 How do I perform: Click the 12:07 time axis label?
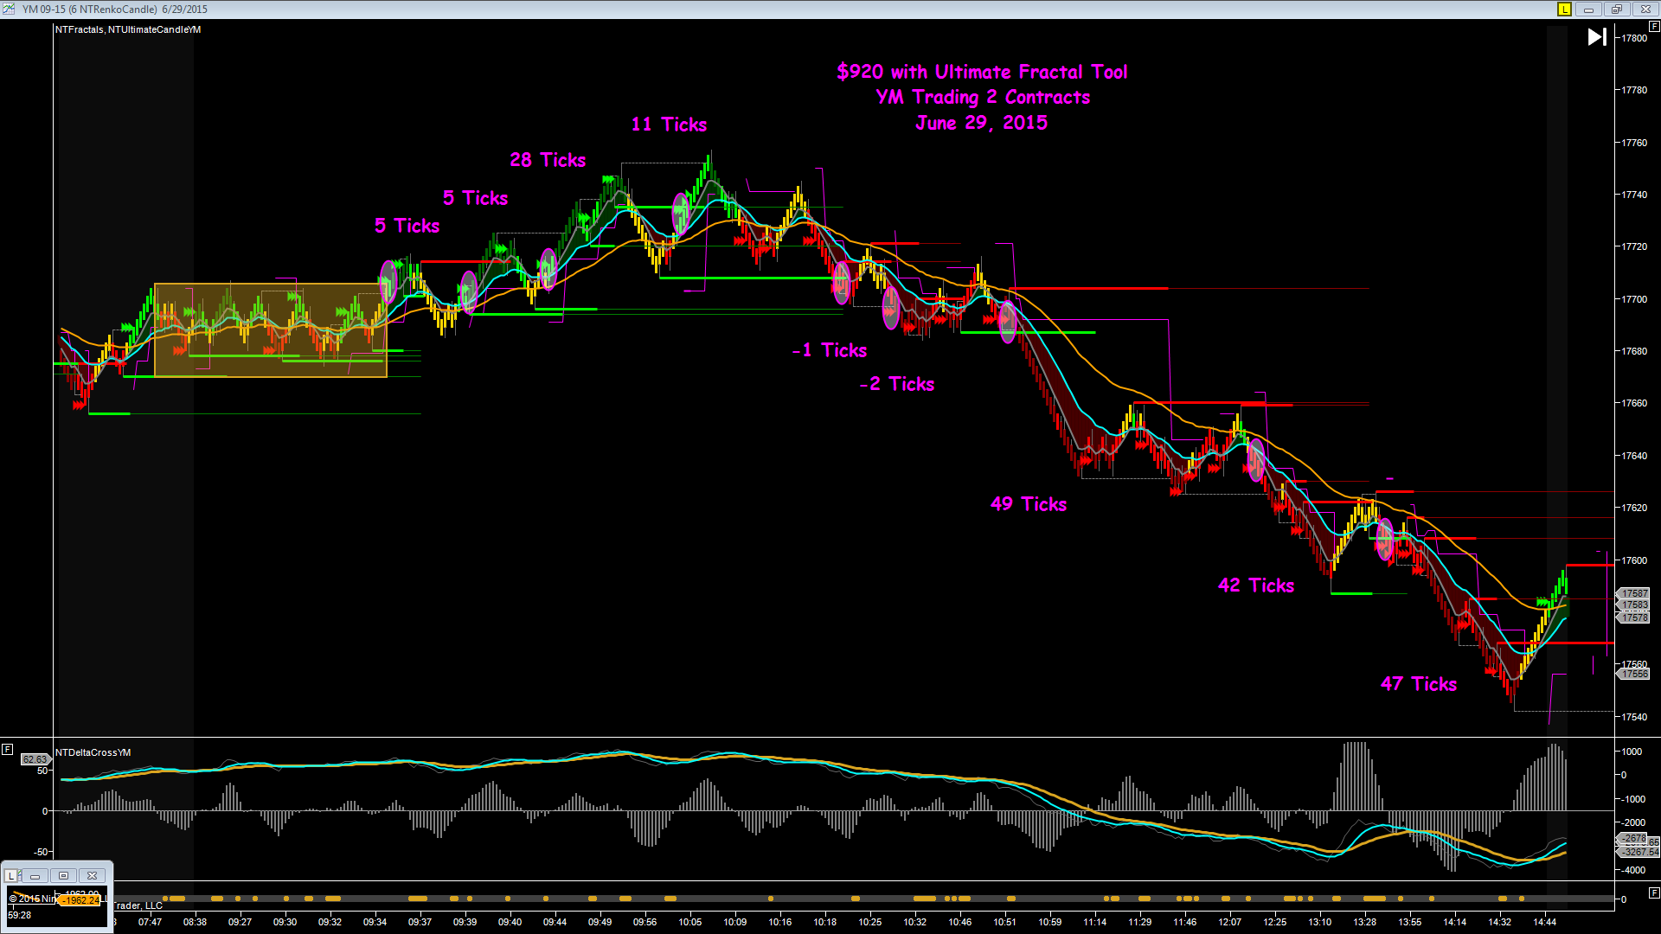[x=1230, y=922]
